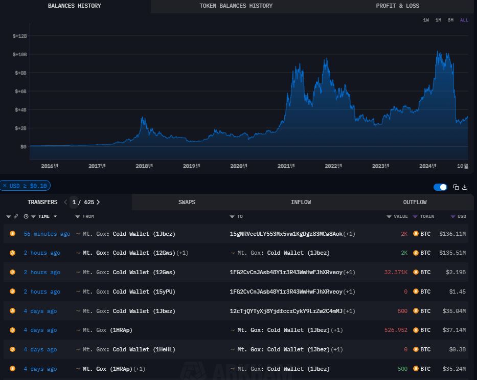The height and width of the screenshot is (380, 477).
Task: Open the TIME column sort dropdown
Action: click(55, 216)
